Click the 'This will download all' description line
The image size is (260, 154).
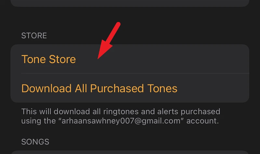121,112
